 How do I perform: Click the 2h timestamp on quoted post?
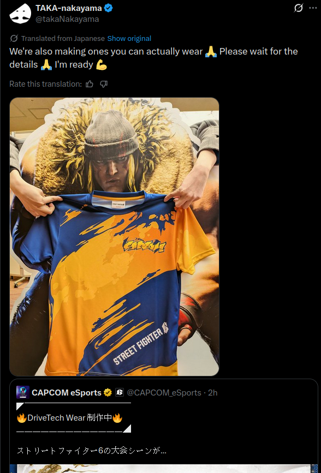[x=212, y=392]
